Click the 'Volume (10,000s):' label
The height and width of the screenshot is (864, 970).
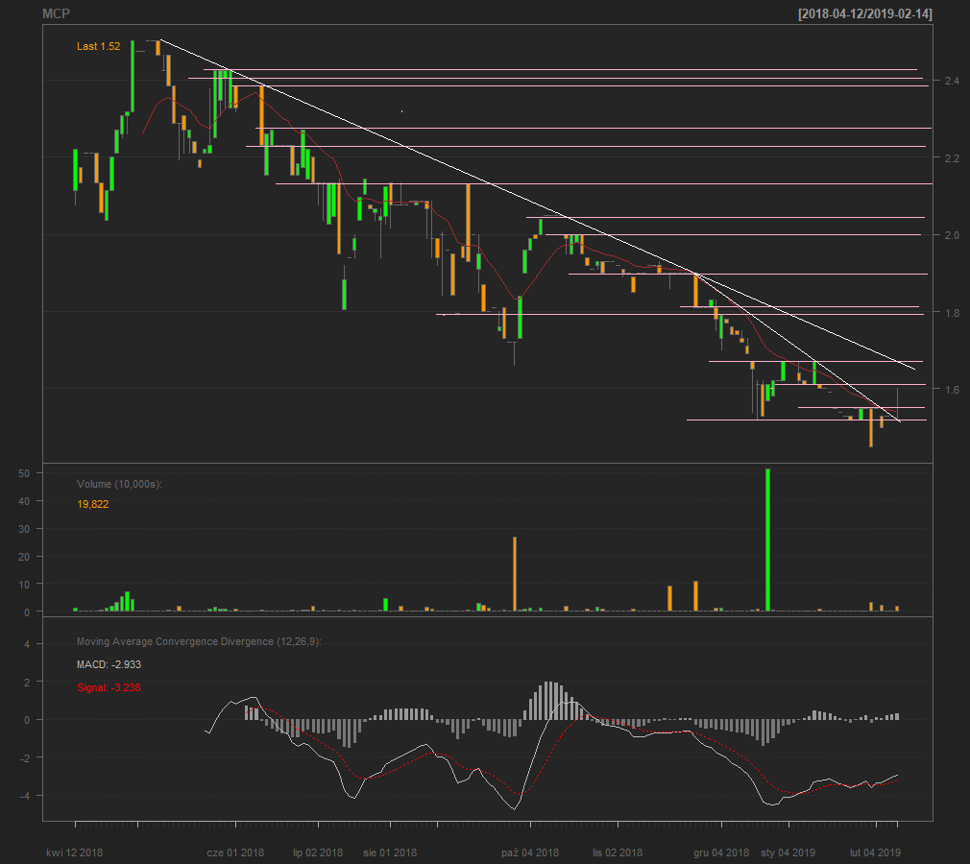click(119, 484)
